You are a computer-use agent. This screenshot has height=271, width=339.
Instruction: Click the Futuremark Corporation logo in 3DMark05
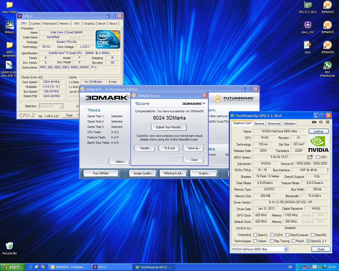point(234,99)
